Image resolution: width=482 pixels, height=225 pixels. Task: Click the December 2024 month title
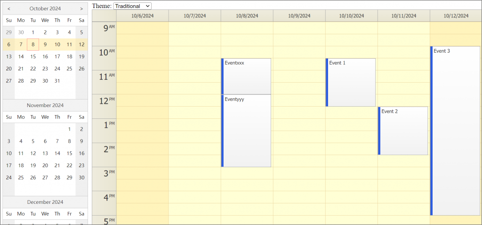click(45, 202)
